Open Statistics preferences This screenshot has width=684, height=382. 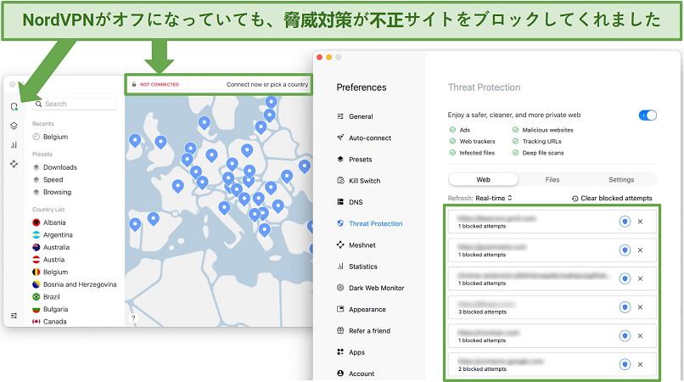pos(363,267)
